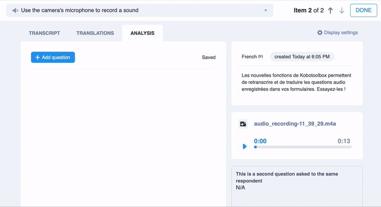Click the audio file icon beside the recording name
The height and width of the screenshot is (207, 381).
[243, 124]
